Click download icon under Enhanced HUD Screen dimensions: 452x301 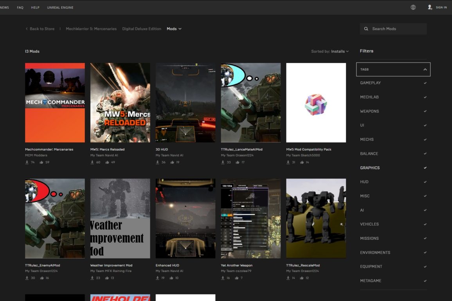(157, 278)
